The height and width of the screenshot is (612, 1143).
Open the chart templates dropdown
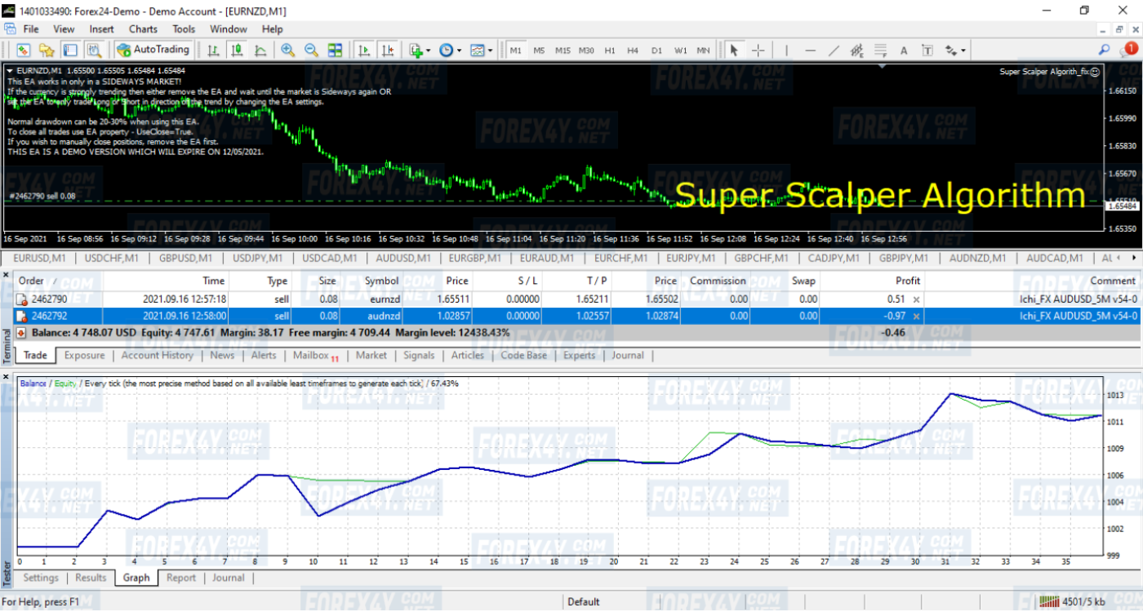tap(490, 51)
